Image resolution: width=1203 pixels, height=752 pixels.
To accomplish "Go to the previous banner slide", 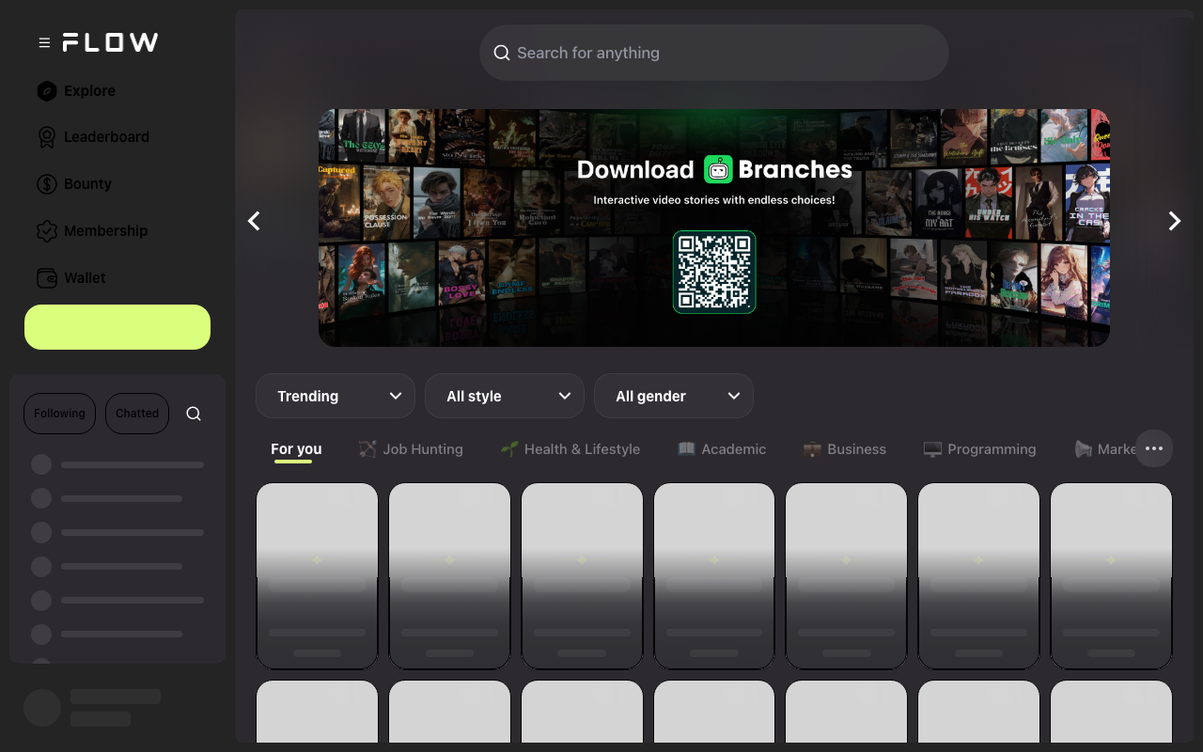I will pyautogui.click(x=254, y=221).
